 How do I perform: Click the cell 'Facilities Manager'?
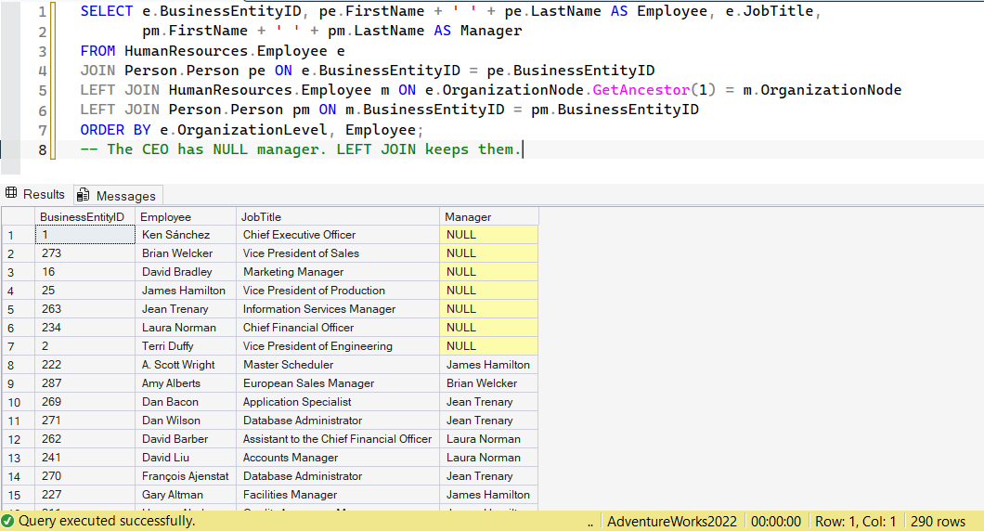coord(338,495)
